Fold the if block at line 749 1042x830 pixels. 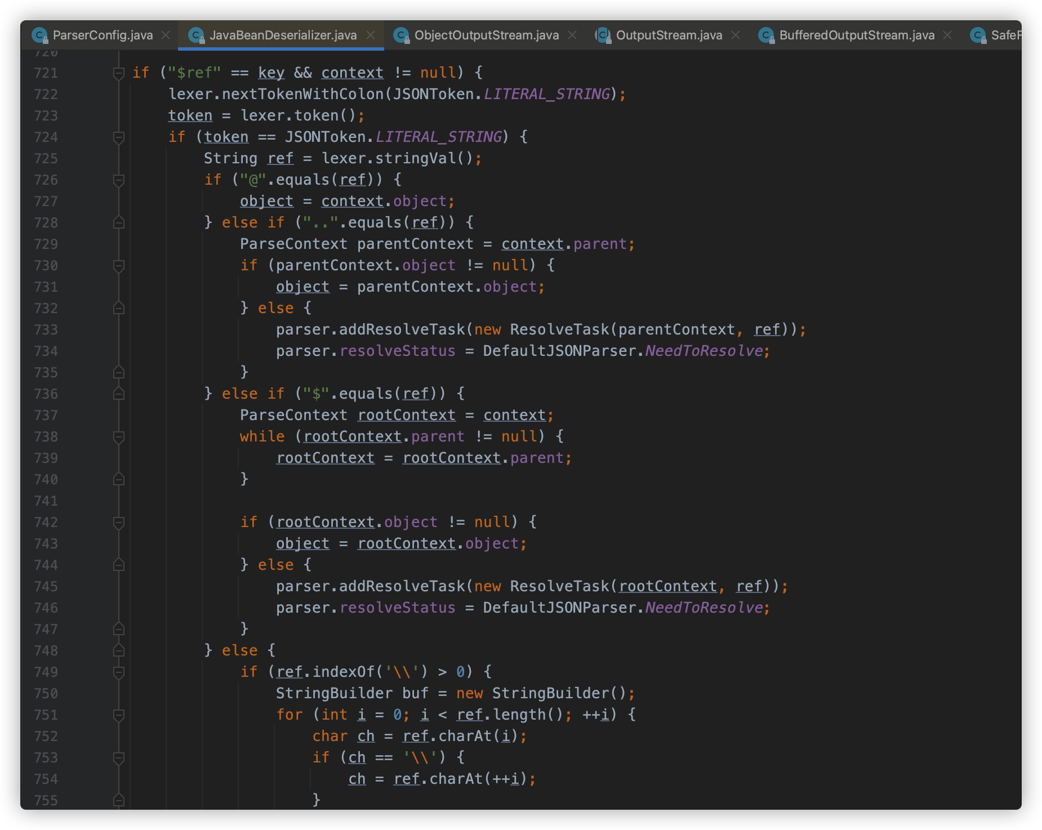[119, 672]
